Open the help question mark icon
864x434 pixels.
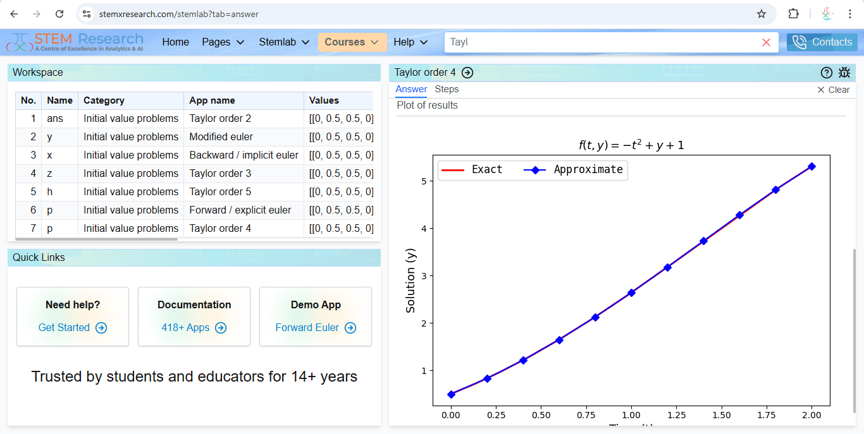point(826,72)
